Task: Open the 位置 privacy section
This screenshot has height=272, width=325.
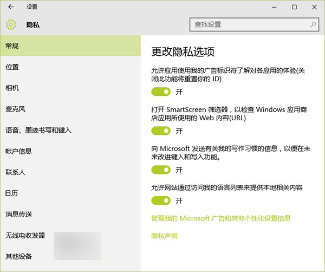Action: click(x=12, y=67)
